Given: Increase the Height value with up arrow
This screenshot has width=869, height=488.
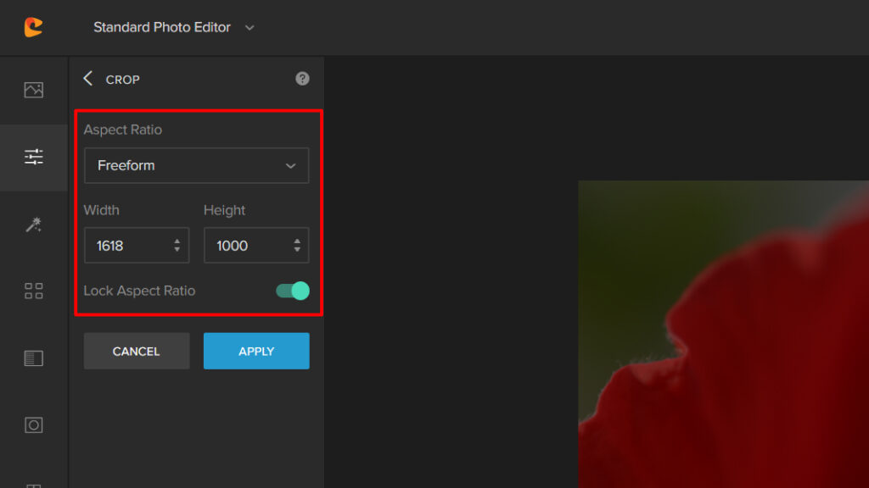Looking at the screenshot, I should point(297,241).
